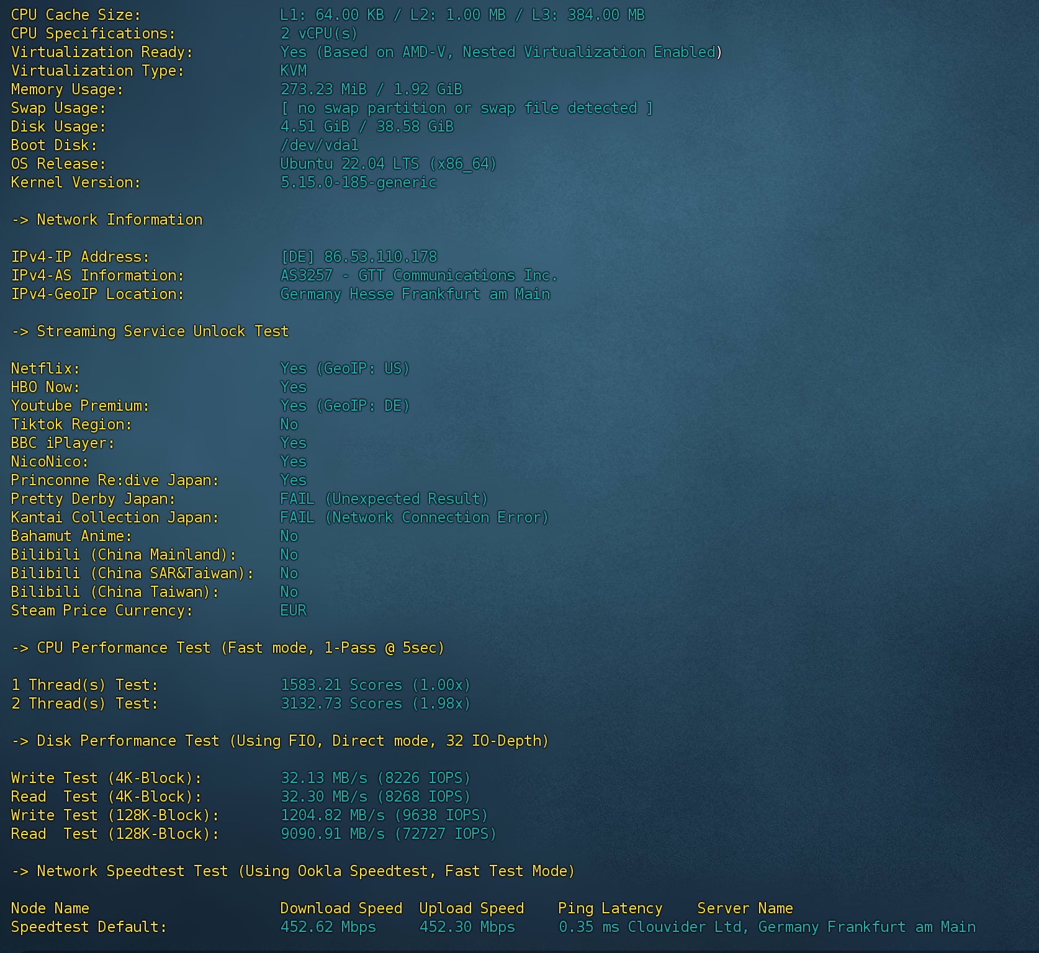The width and height of the screenshot is (1039, 953).
Task: Select the 'Bilibili (China Taiwan):' label
Action: pyautogui.click(x=115, y=591)
